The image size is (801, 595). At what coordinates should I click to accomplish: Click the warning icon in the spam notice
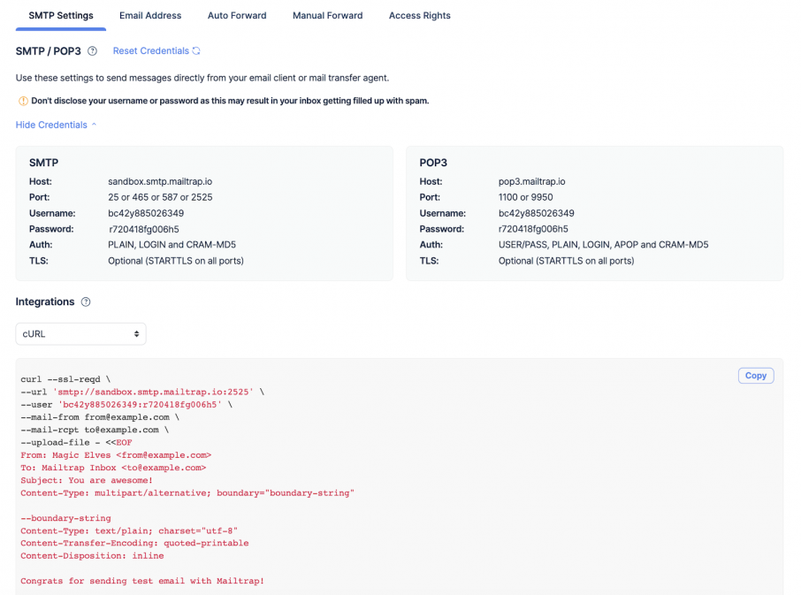21,101
